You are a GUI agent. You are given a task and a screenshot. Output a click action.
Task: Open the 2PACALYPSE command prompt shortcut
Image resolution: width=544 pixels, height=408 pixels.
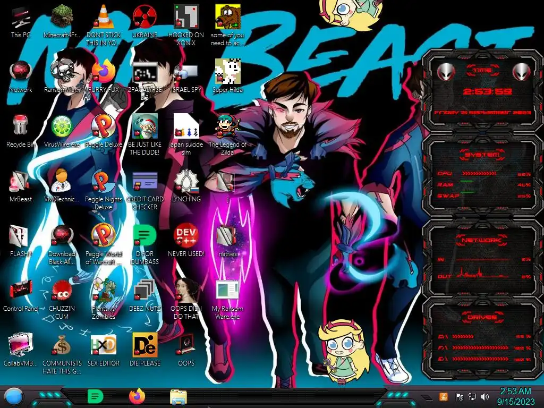tap(144, 73)
